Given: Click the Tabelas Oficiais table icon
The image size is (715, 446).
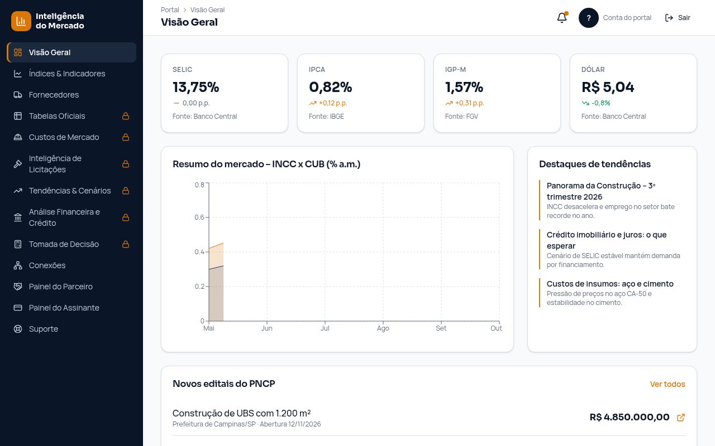Looking at the screenshot, I should point(18,116).
